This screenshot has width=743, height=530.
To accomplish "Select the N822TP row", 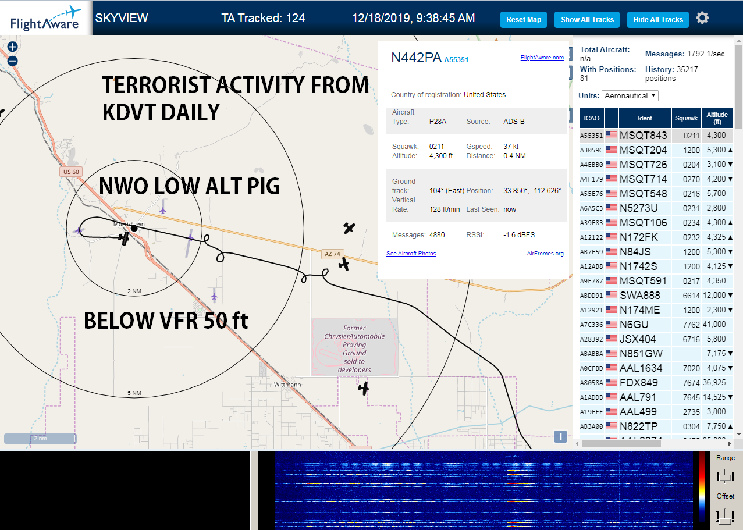I will [x=656, y=426].
